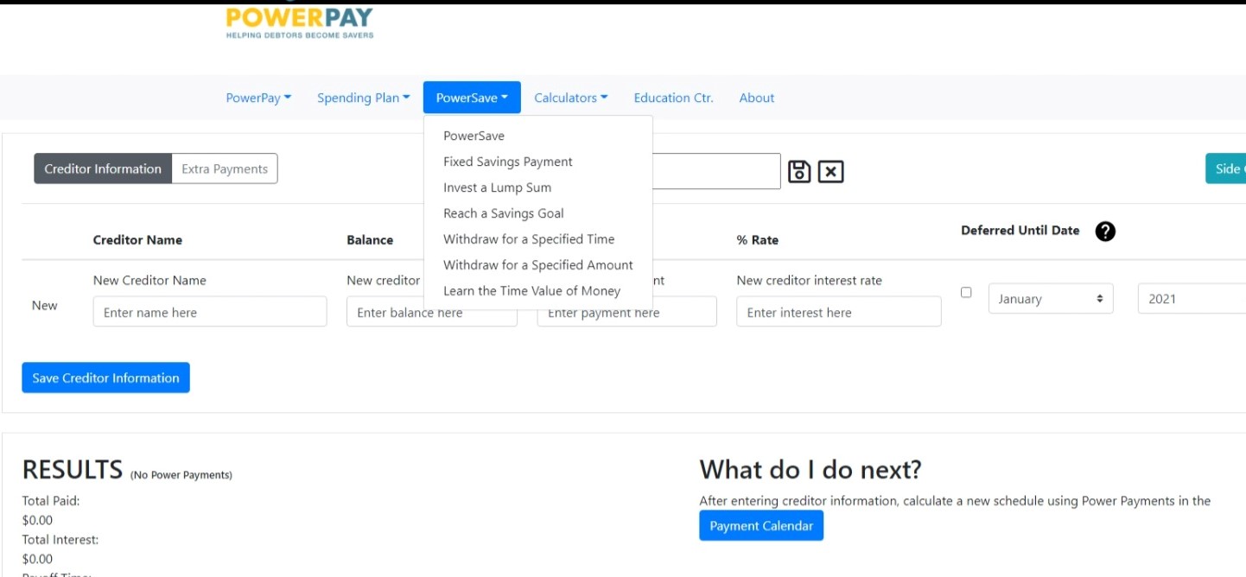Switch to Extra Payments tab
Viewport: 1246px width, 577px height.
coord(225,169)
